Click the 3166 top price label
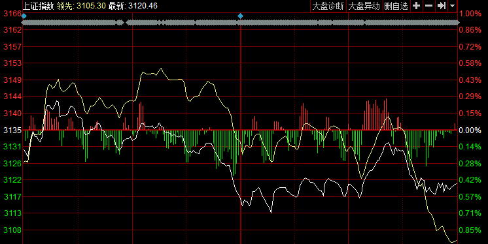 12,14
